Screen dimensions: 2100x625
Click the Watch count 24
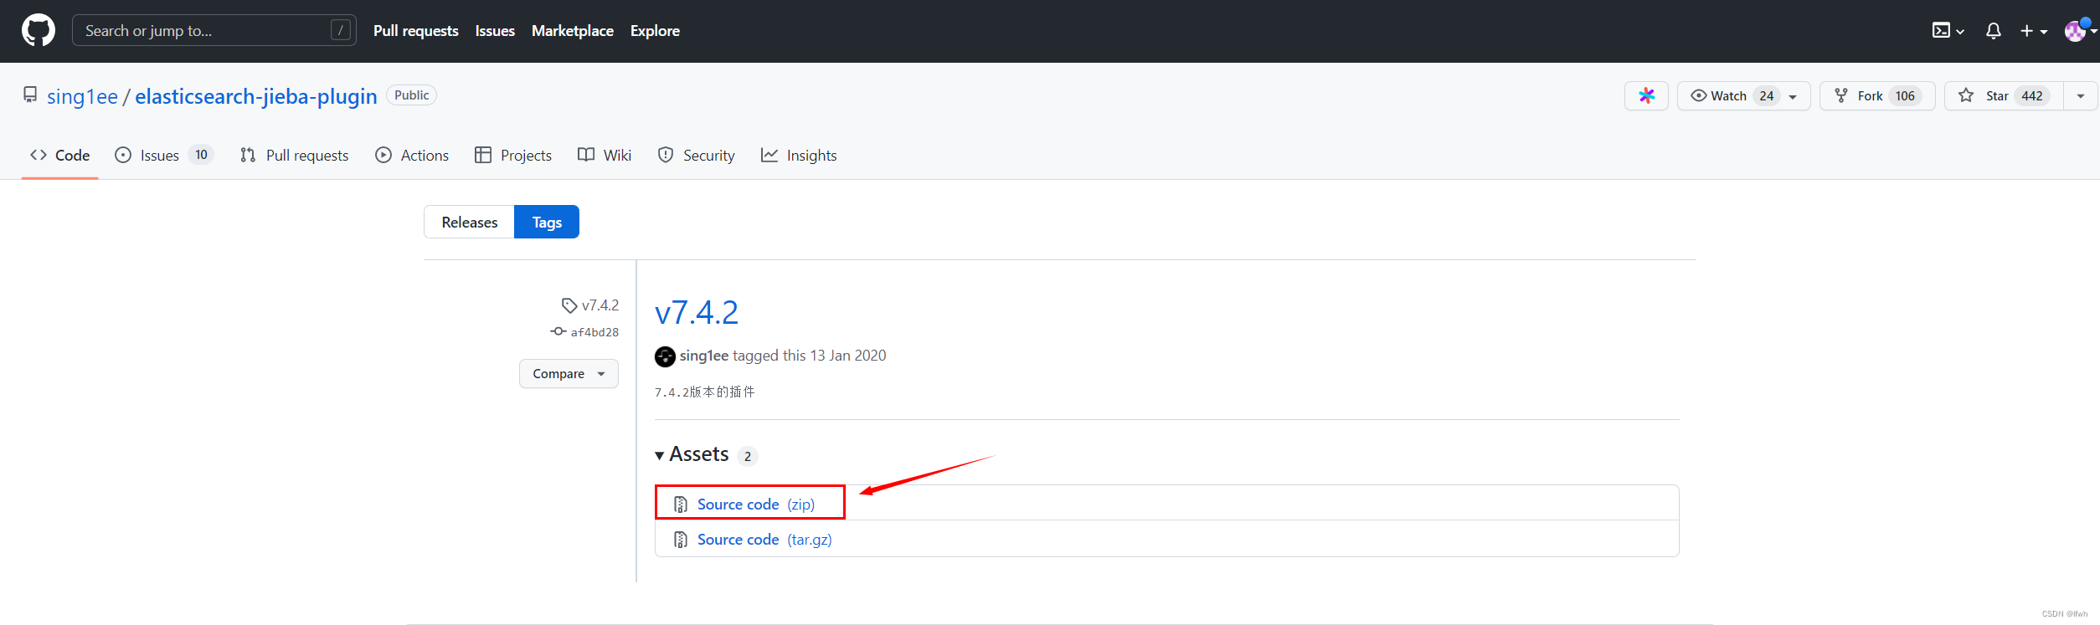[x=1766, y=96]
